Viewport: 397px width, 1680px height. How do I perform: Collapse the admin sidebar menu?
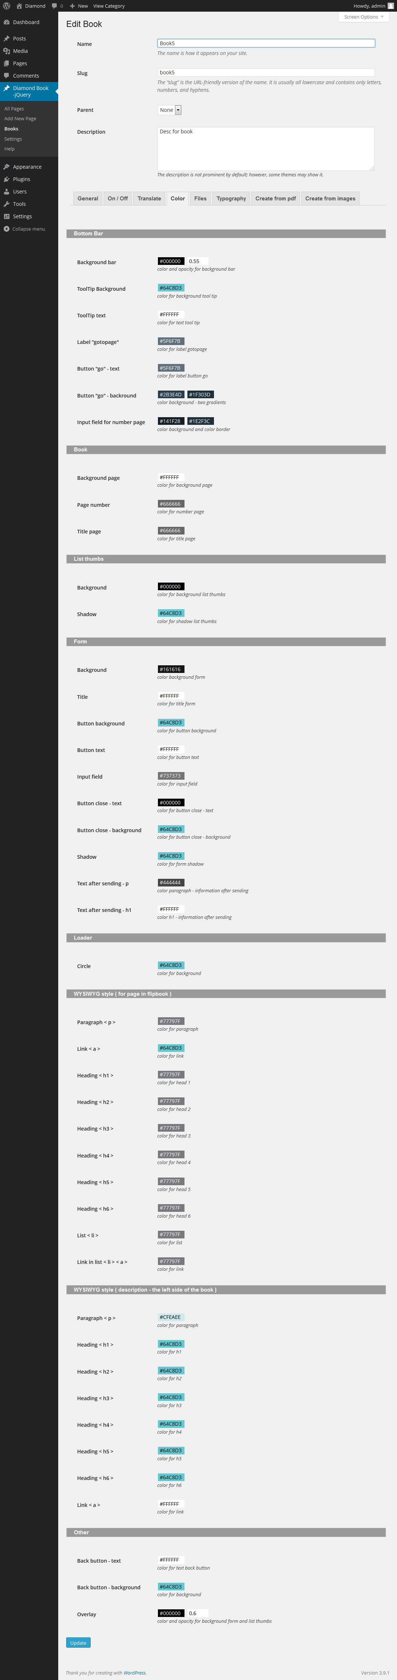24,229
